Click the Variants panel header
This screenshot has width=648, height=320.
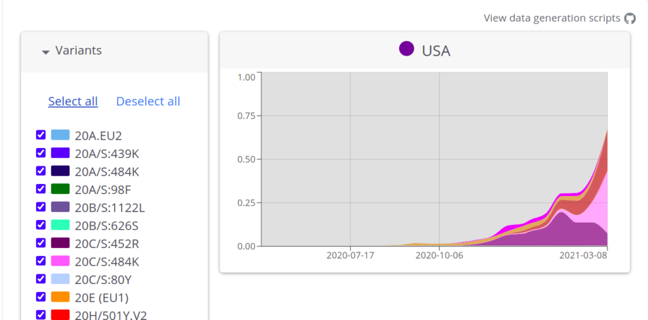point(115,52)
